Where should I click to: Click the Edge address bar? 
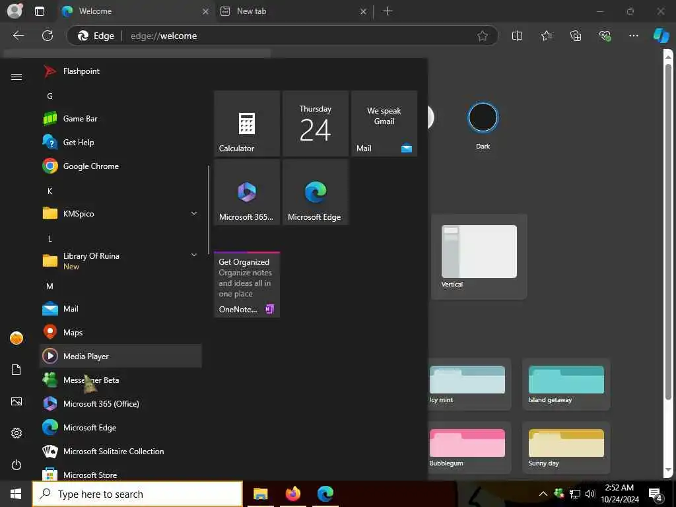point(283,36)
